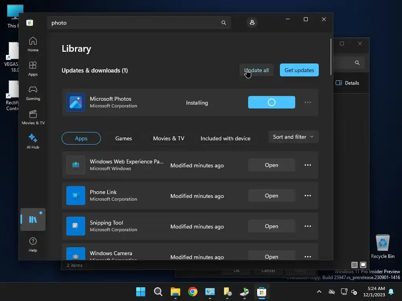
Task: Switch to large thumbnails view in File Explorer
Action: pos(363,265)
